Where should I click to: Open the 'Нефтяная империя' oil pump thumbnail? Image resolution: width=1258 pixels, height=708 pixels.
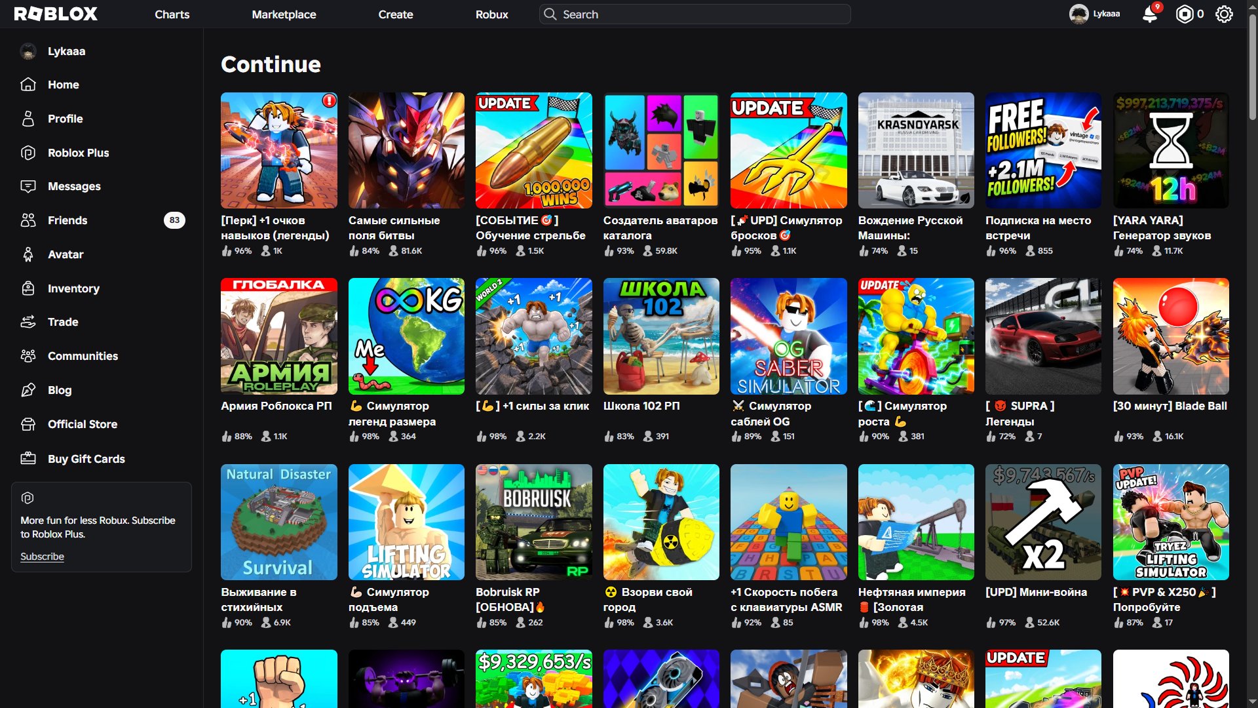pyautogui.click(x=916, y=522)
